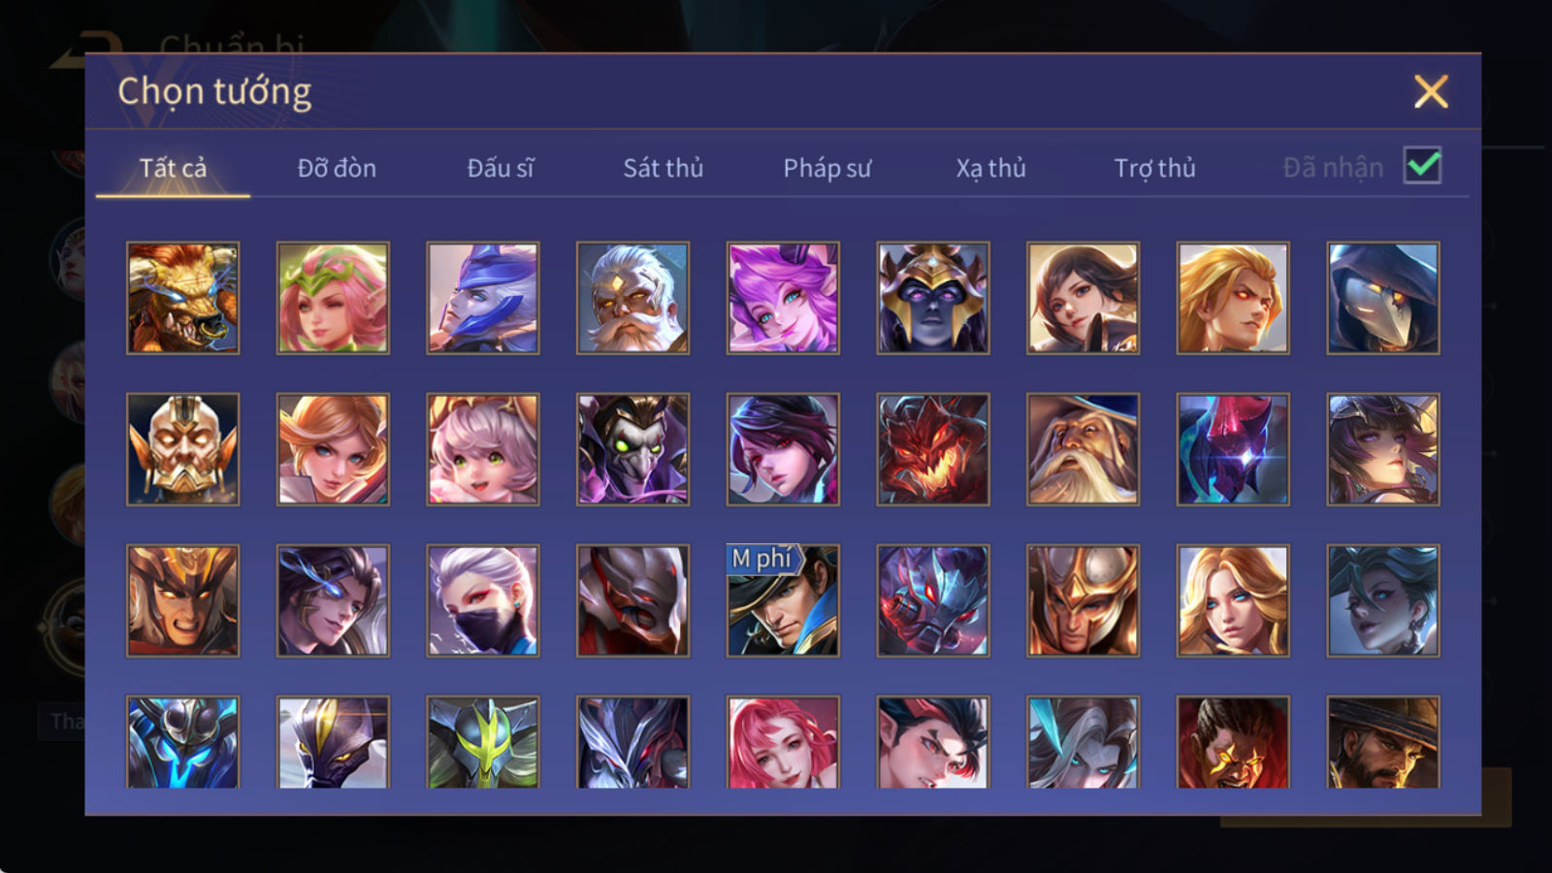Select the cowboy hat bearded hero

[1383, 742]
